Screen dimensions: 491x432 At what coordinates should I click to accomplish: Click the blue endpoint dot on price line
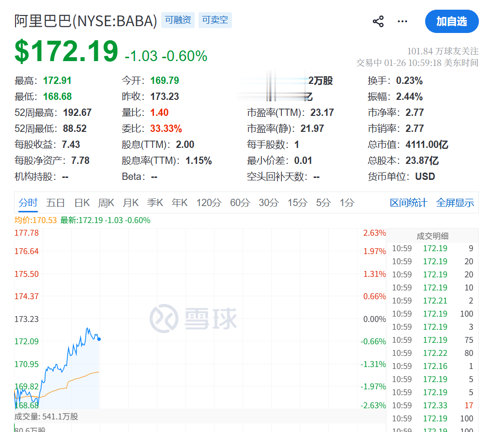click(99, 339)
